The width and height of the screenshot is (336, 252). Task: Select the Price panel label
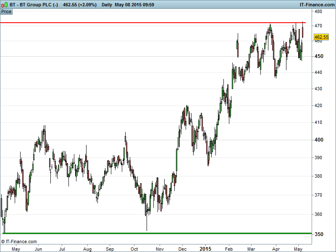6,11
